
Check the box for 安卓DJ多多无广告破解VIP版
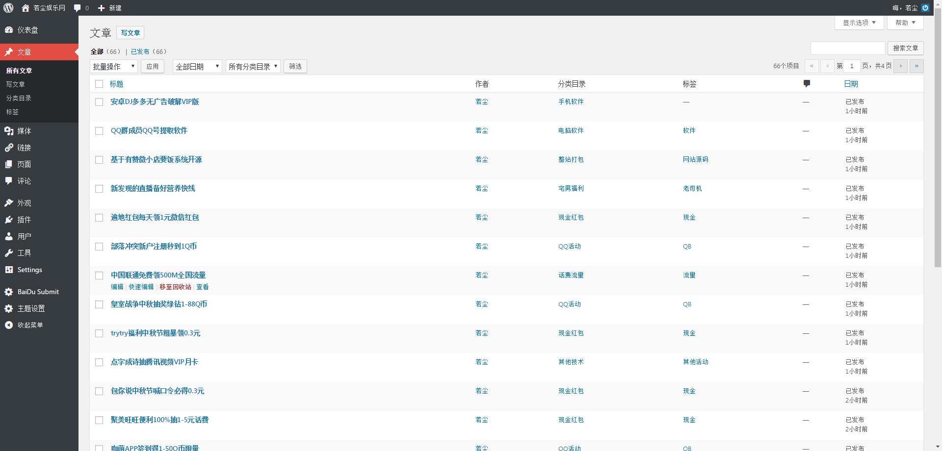[99, 102]
